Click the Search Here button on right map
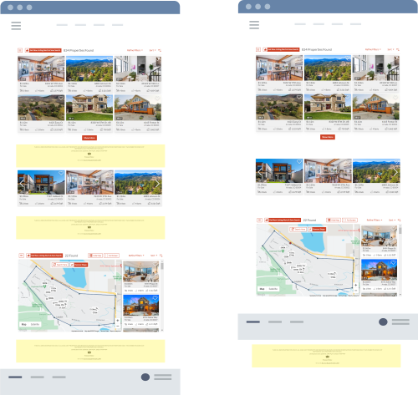Viewport: 418px width, 395px height. [x=298, y=229]
